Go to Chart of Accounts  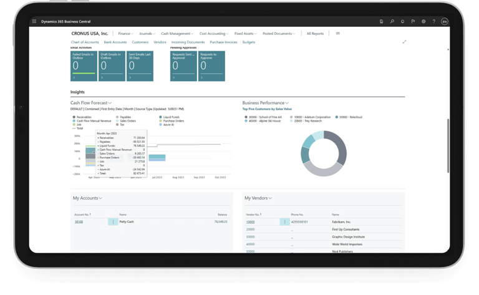[x=85, y=42]
